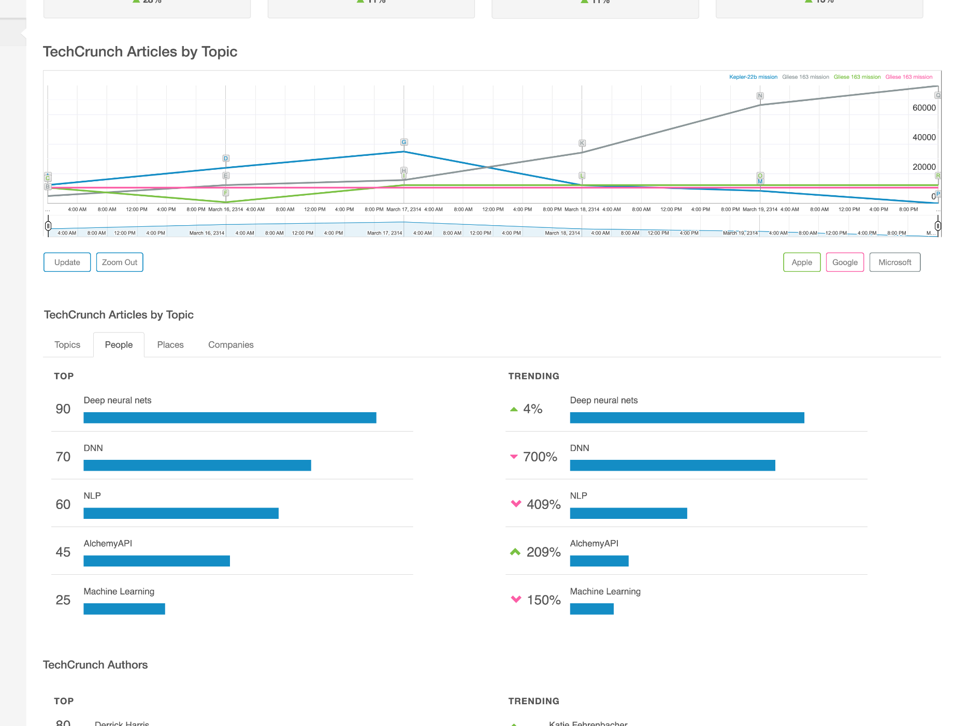Click the Zoom Out button
Viewport: 968px width, 726px height.
(x=119, y=262)
